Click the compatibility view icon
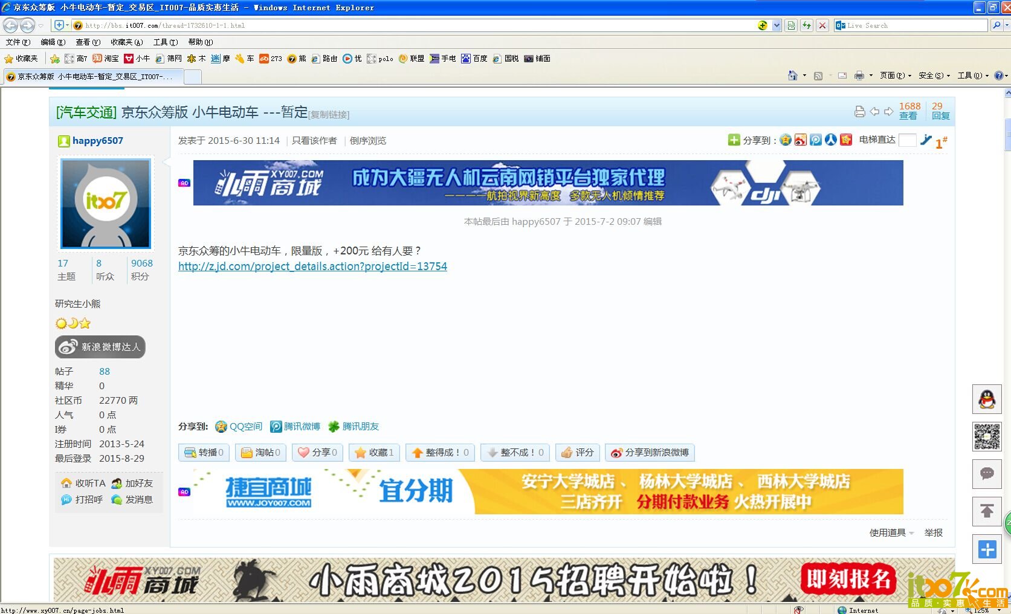The height and width of the screenshot is (614, 1011). click(791, 25)
